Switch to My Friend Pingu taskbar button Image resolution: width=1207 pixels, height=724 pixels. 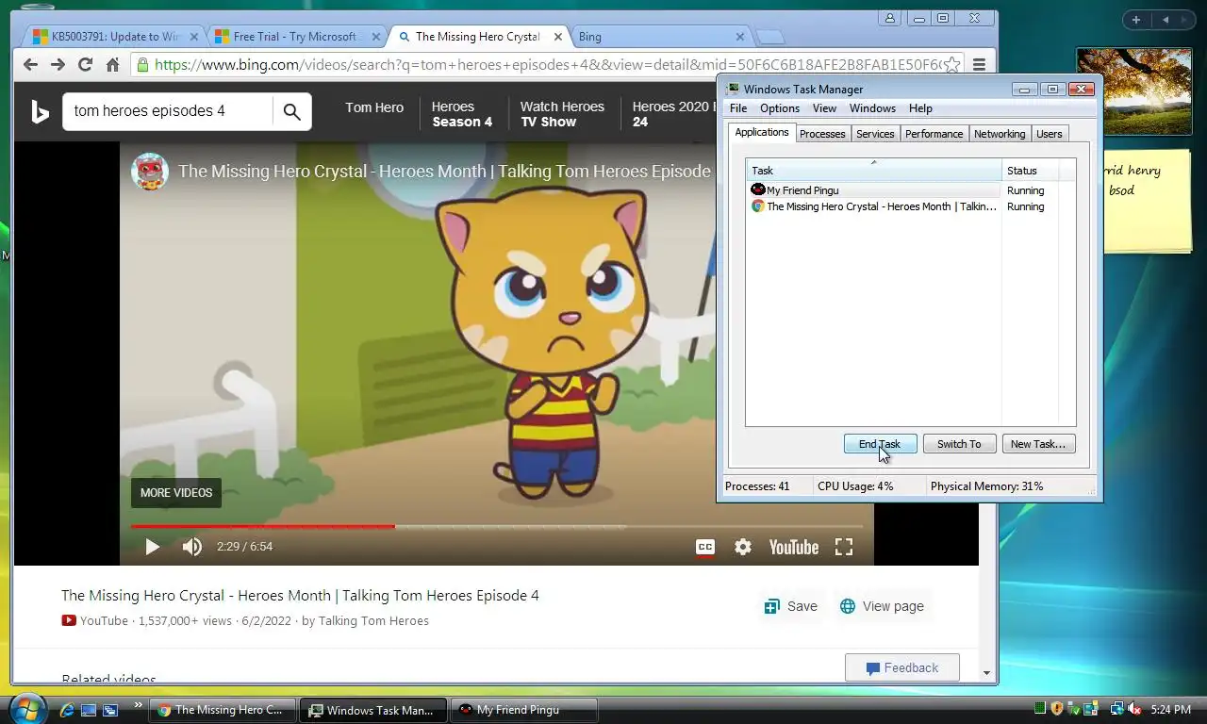tap(524, 710)
